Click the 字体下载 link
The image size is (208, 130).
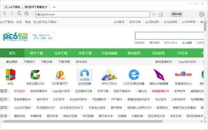(x=103, y=91)
